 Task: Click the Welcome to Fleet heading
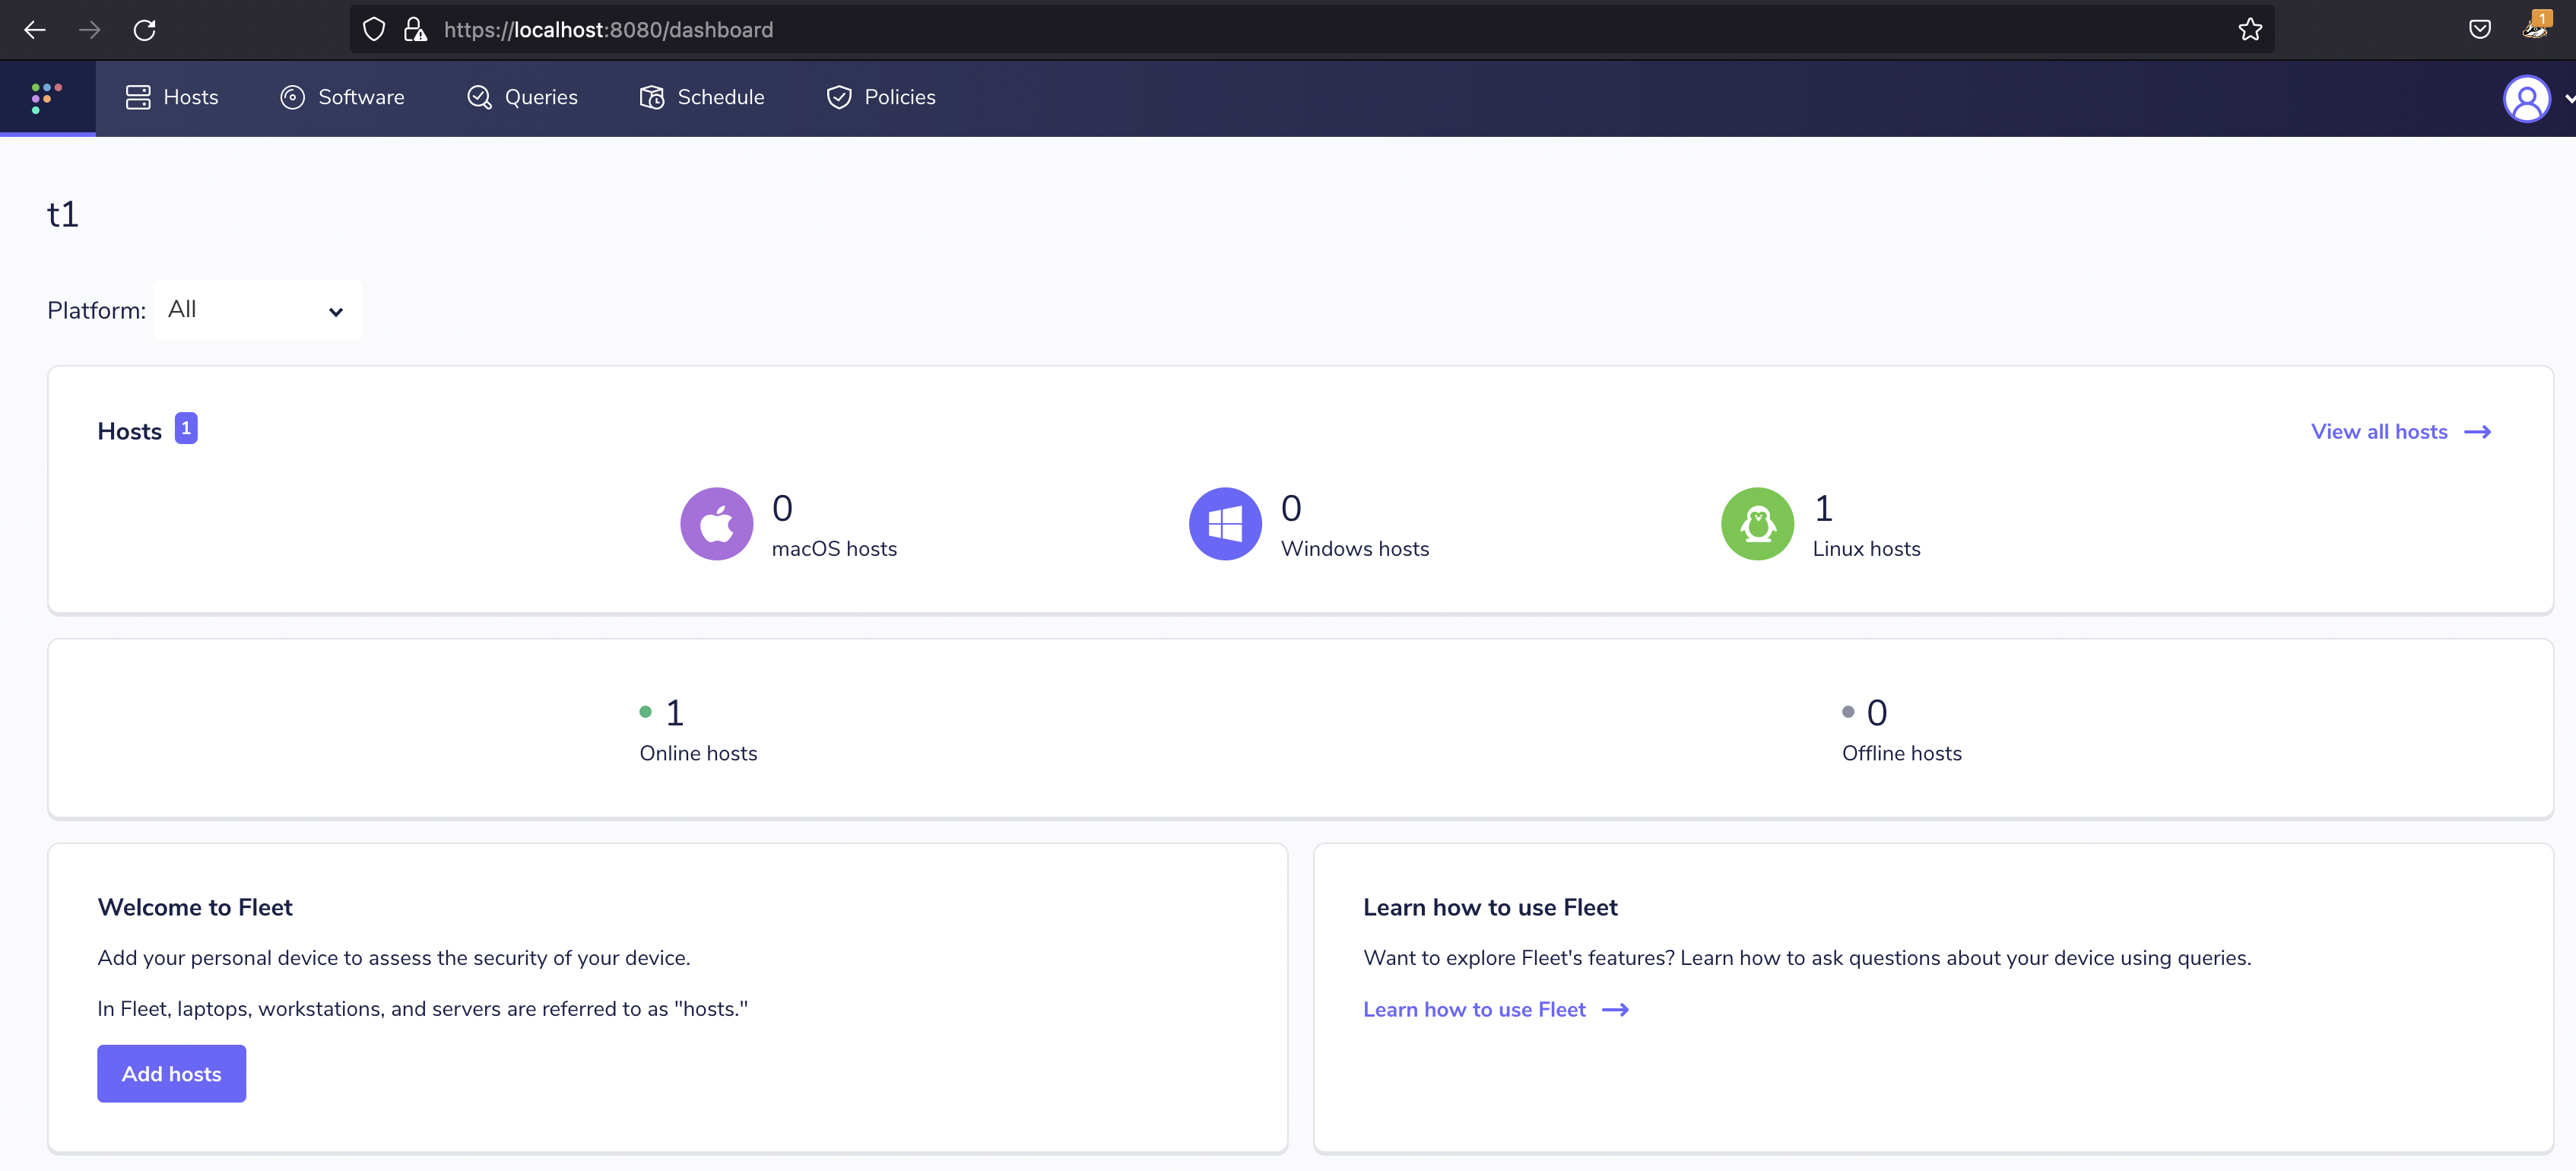[195, 908]
